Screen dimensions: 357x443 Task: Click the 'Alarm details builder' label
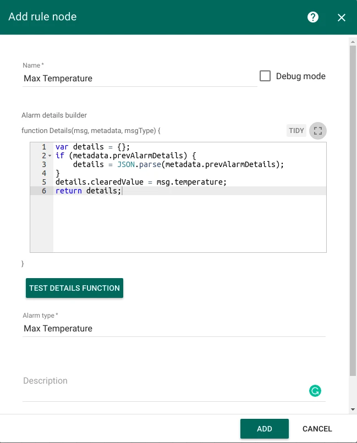coord(54,115)
